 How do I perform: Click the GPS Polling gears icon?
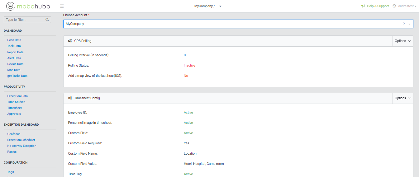click(70, 41)
